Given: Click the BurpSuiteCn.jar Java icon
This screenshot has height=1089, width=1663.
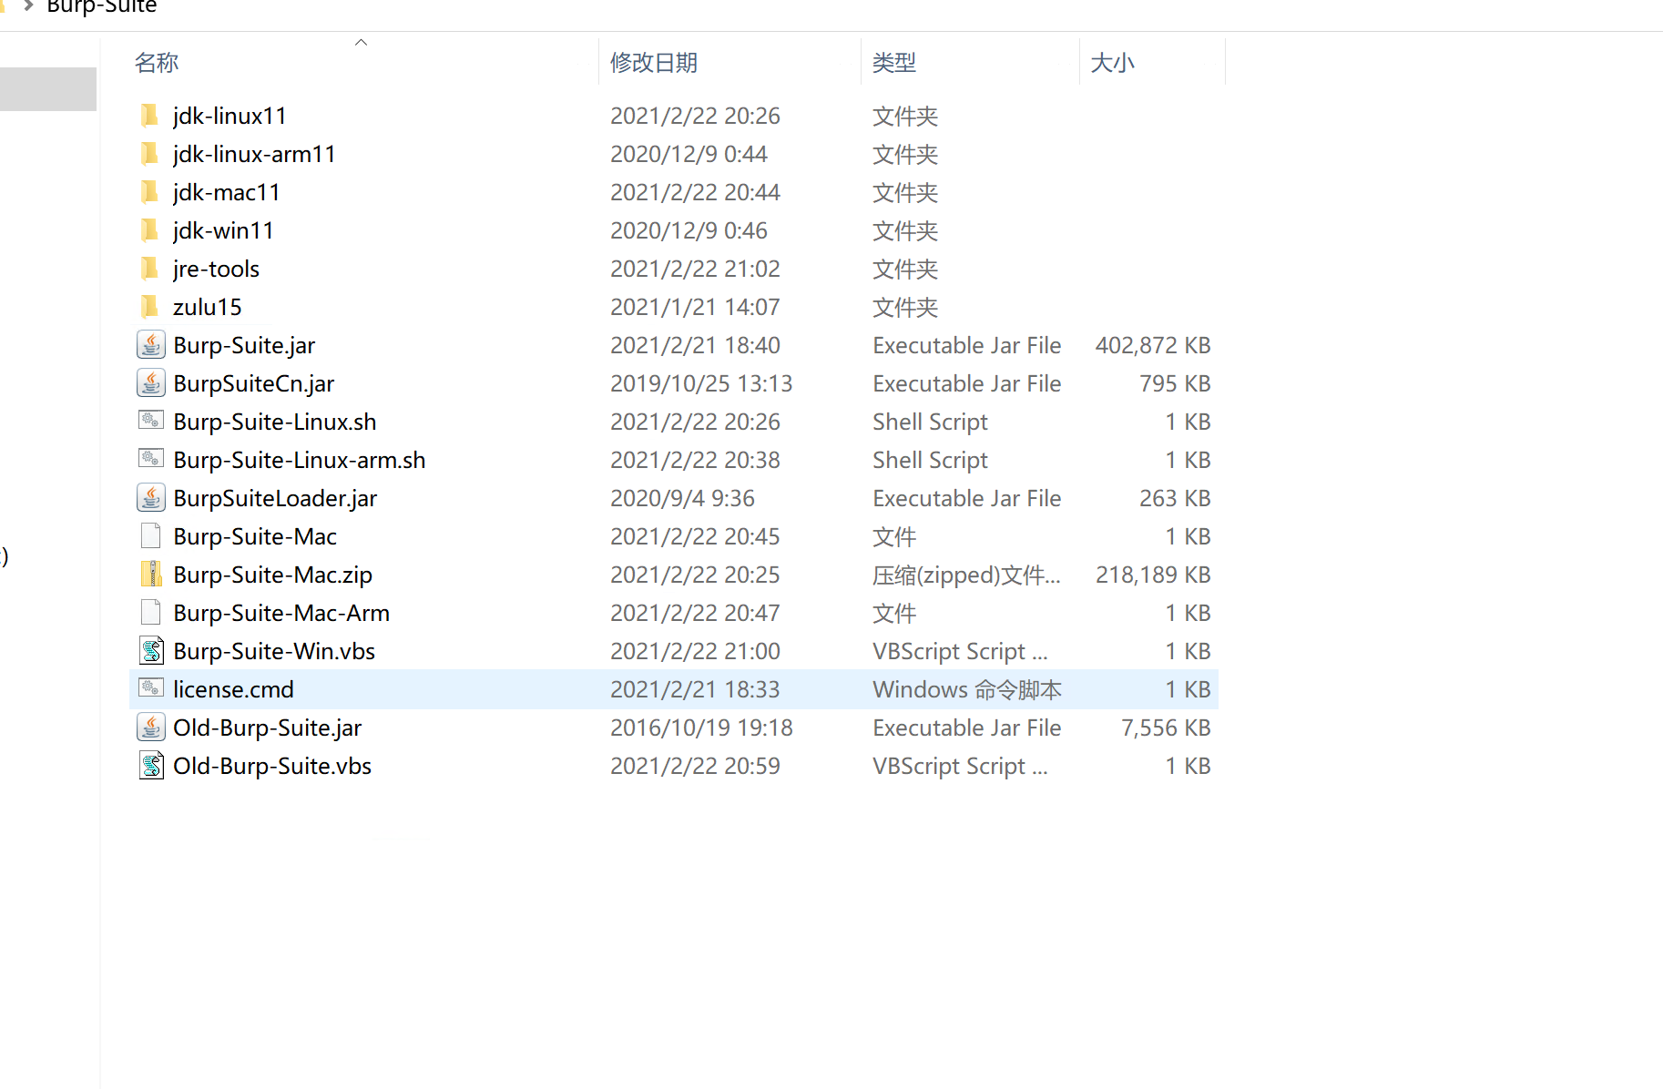Looking at the screenshot, I should (x=151, y=383).
